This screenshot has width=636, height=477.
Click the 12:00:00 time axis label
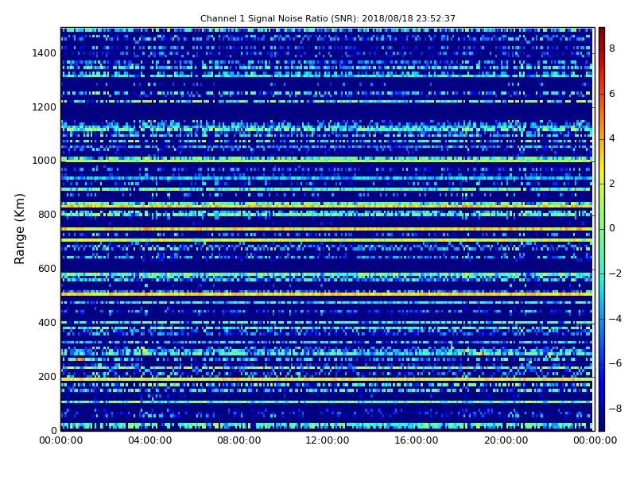[328, 440]
